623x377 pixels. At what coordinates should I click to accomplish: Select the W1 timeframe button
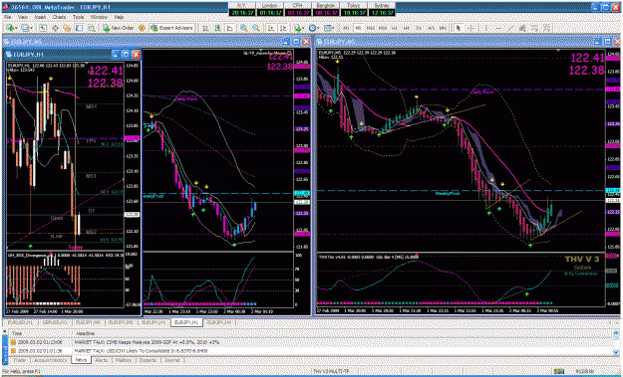point(431,28)
